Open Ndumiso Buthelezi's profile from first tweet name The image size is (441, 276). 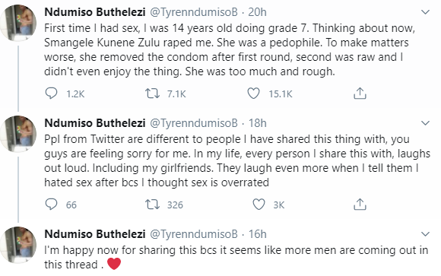pyautogui.click(x=95, y=12)
